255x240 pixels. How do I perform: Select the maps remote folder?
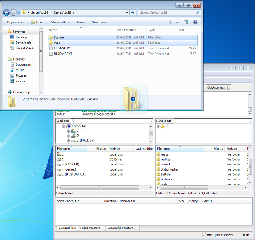[x=201, y=154]
